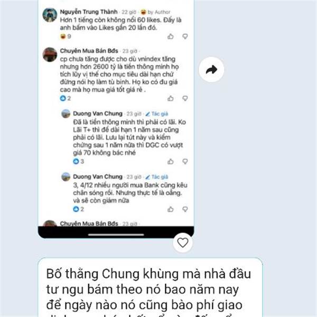Click the share arrow button beside the image
Image resolution: width=317 pixels, height=317 pixels.
[211, 70]
